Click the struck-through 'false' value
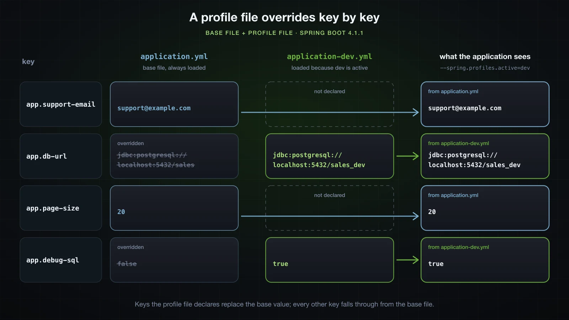Image resolution: width=569 pixels, height=320 pixels. [127, 264]
